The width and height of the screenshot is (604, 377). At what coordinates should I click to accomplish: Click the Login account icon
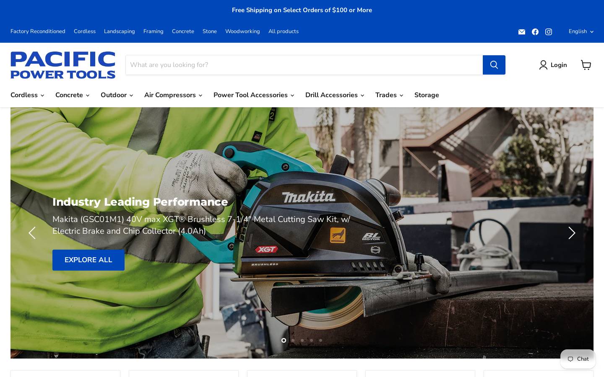point(543,65)
